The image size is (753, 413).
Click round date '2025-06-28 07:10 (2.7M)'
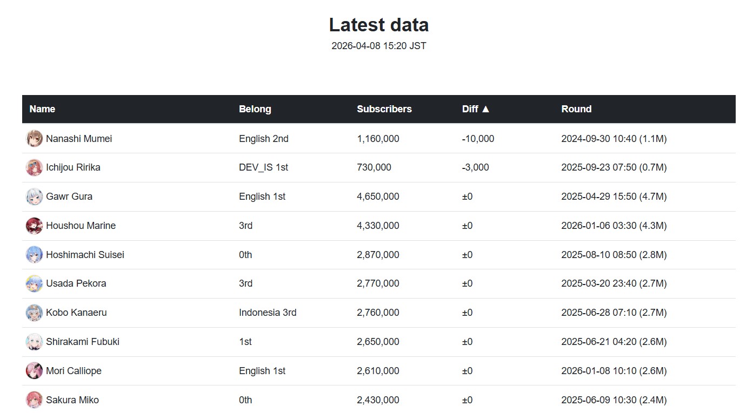coord(614,313)
